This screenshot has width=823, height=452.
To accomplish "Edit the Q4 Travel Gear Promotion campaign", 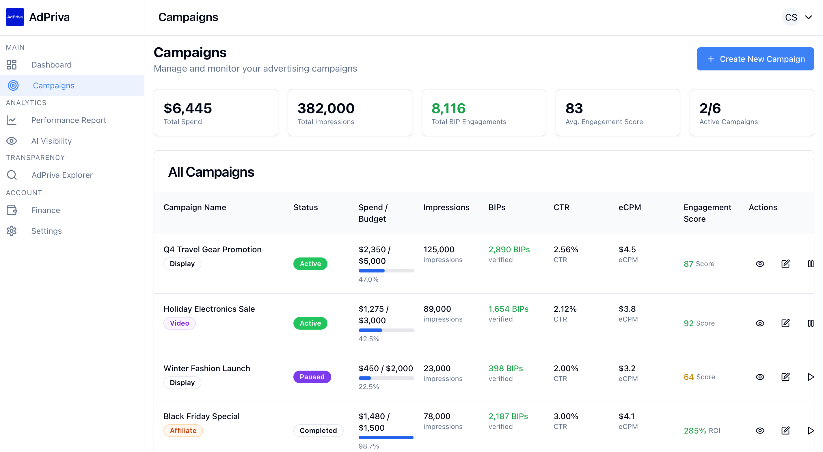I will click(x=785, y=264).
